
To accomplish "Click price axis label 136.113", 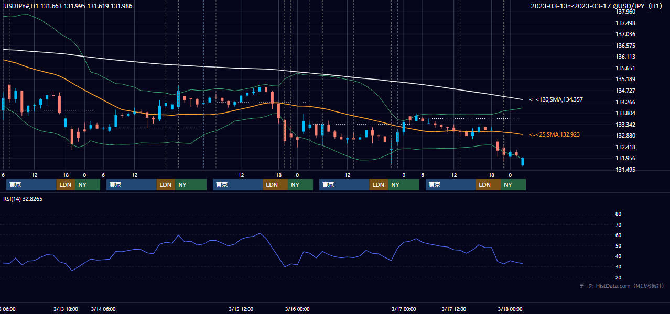I will coord(625,57).
